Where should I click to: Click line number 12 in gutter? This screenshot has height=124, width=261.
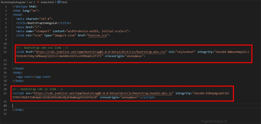5,52
